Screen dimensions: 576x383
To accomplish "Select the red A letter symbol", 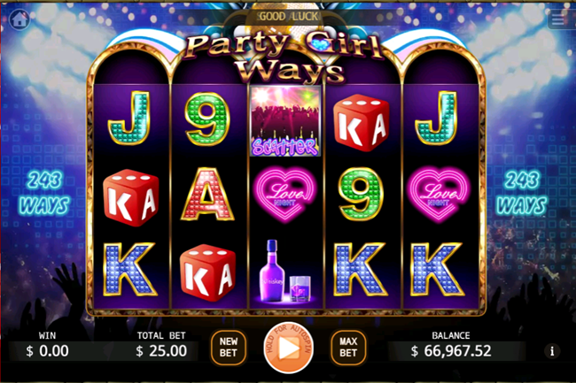I will pos(207,195).
